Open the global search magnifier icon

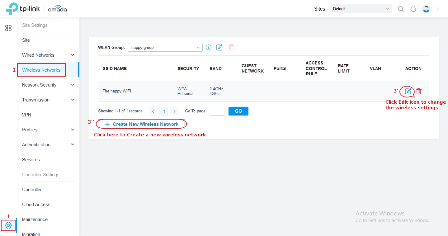click(x=401, y=9)
